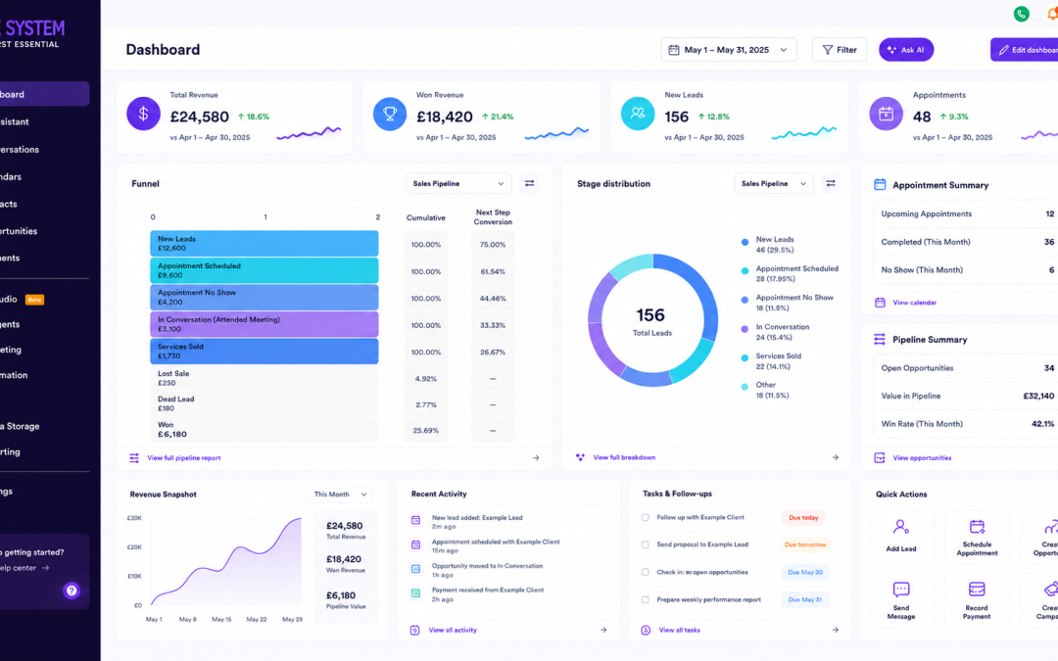Open Media Storage in the sidebar
Screen dimensions: 1058x661
click(21, 426)
